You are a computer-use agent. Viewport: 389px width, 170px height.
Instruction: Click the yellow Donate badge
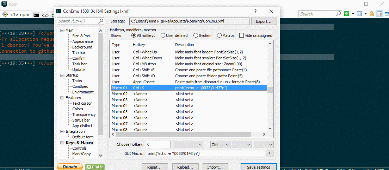70,167
